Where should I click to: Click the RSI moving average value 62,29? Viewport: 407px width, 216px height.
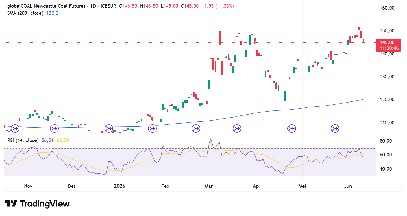point(63,140)
